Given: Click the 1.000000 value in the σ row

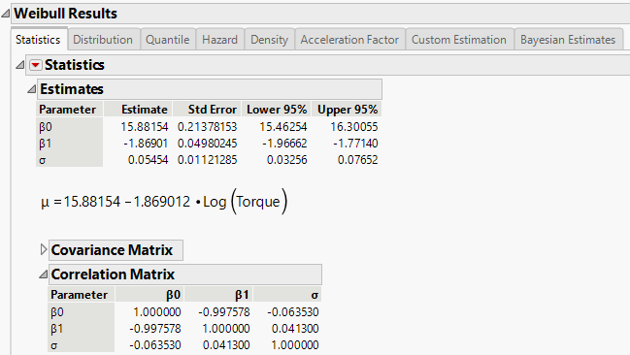Looking at the screenshot, I should pos(295,345).
